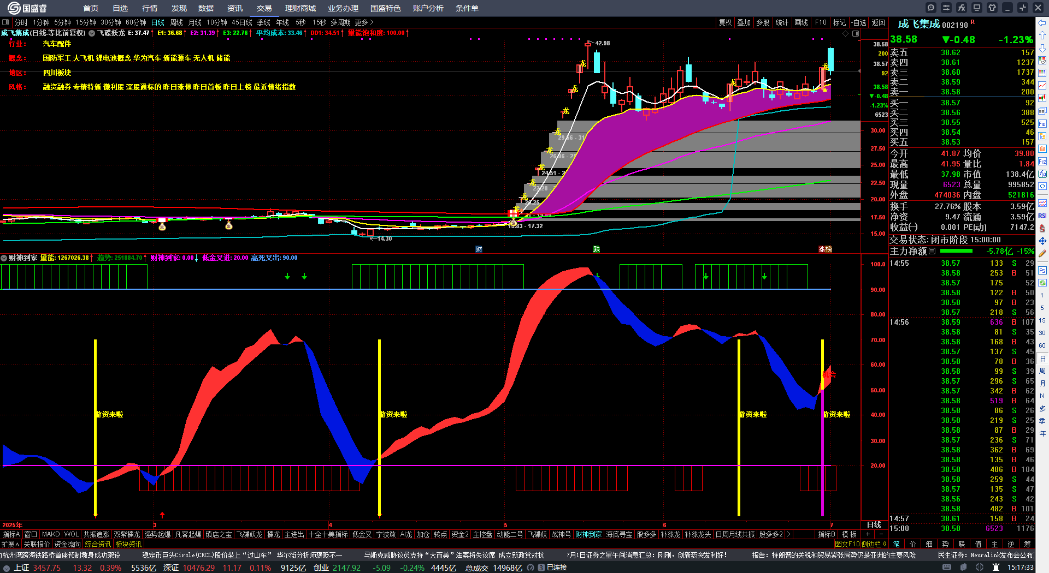The width and height of the screenshot is (1049, 573).
Task: Click the F12 icon in right sidebar
Action: 1042,162
